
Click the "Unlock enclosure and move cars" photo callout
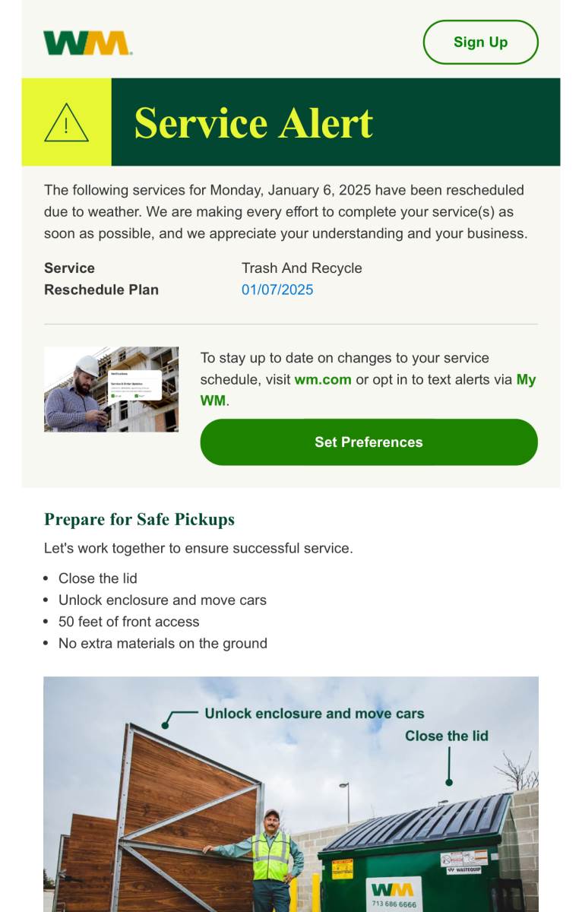314,714
